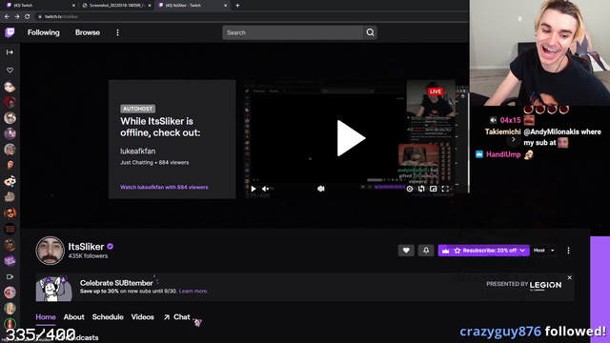Close the SUBtember banner
The width and height of the screenshot is (610, 343).
[x=570, y=277]
